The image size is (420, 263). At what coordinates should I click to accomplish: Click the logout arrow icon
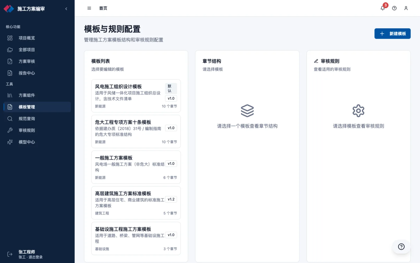pos(10,254)
